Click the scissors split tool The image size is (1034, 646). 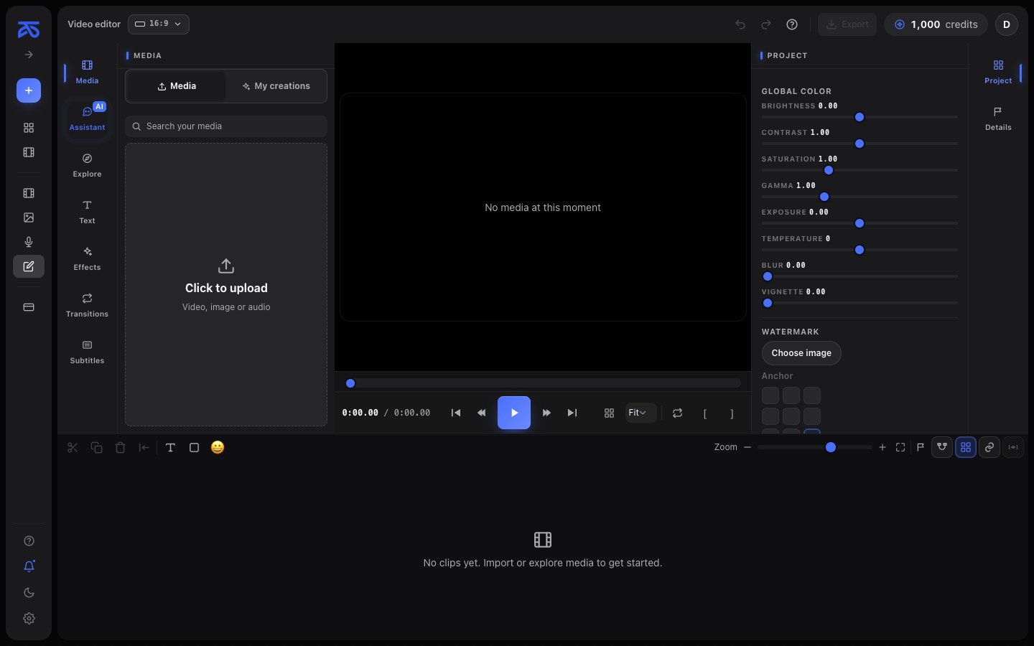[x=73, y=447]
